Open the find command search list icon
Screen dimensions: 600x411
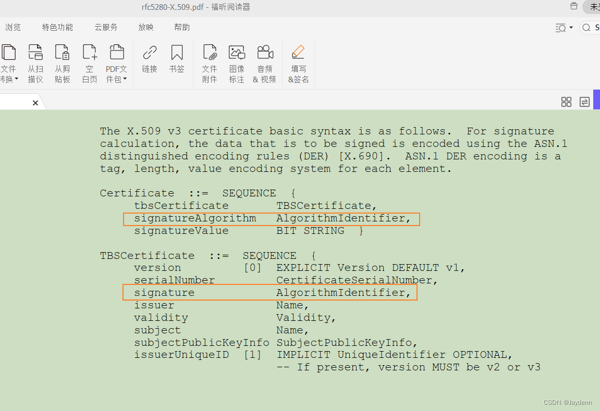tap(560, 28)
